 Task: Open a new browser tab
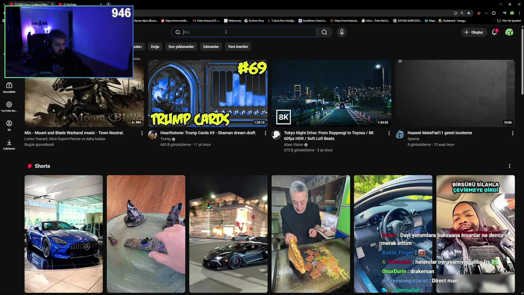point(108,4)
